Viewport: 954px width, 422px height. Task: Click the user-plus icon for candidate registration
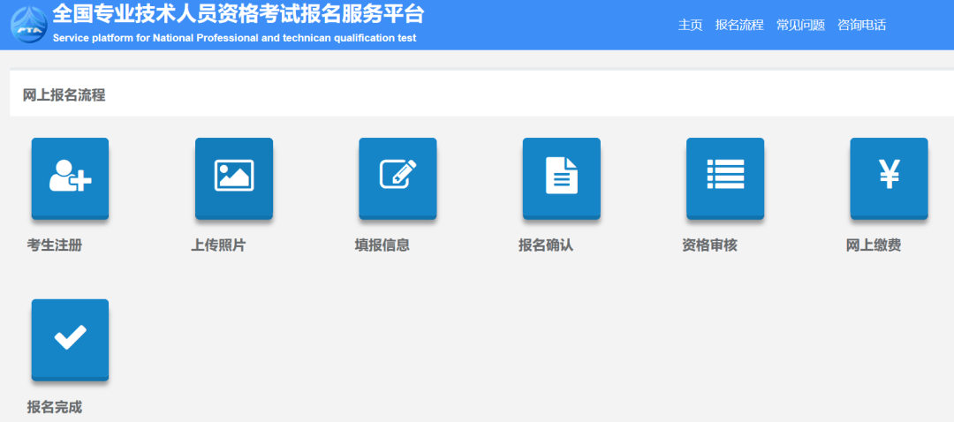[70, 177]
